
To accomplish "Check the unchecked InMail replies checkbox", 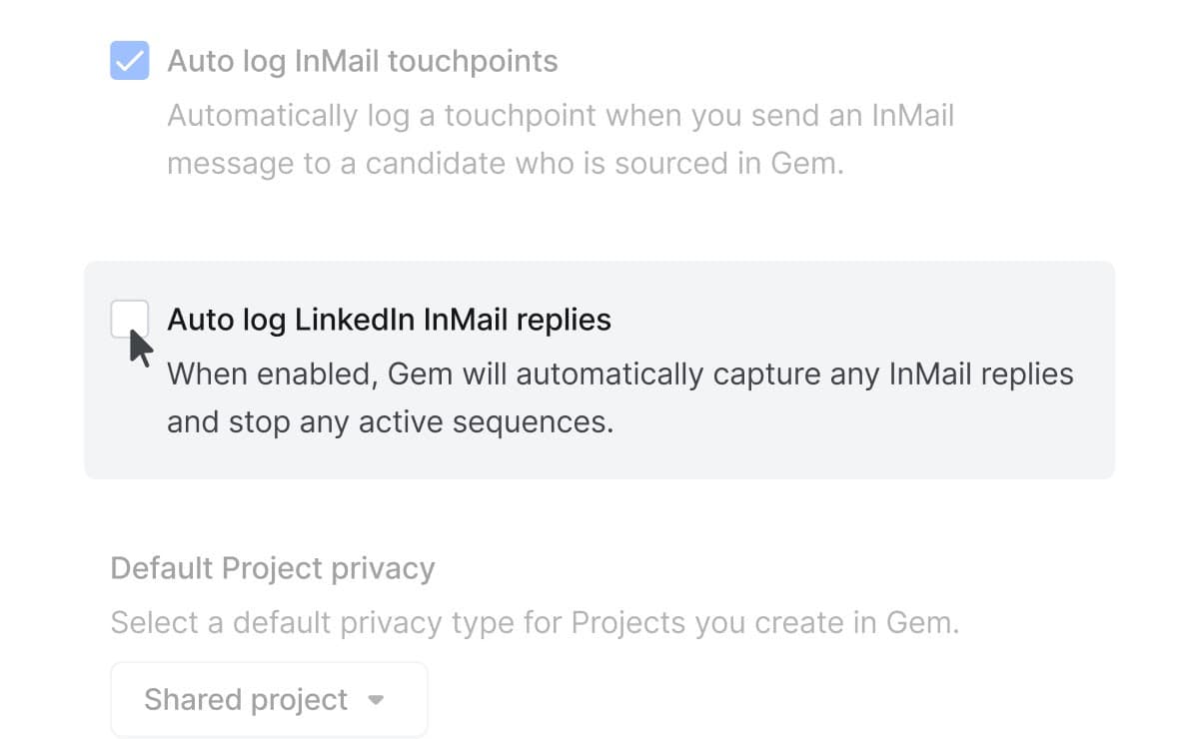I will tap(131, 318).
